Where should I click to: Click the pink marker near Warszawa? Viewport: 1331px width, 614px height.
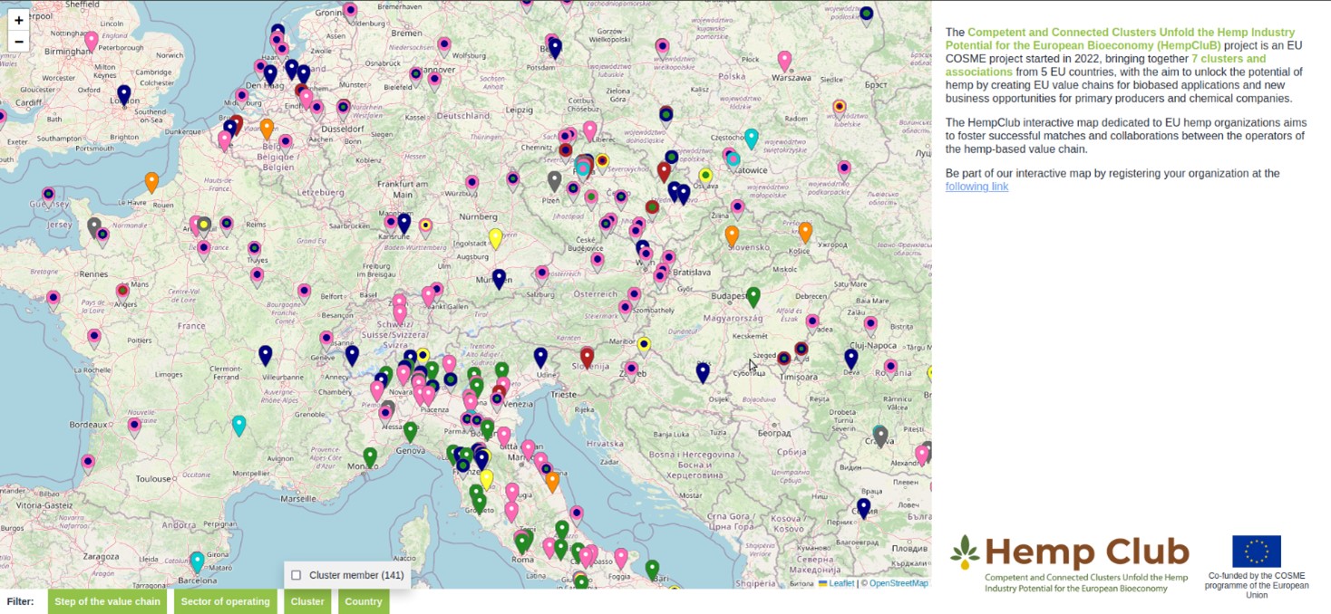coord(784,60)
